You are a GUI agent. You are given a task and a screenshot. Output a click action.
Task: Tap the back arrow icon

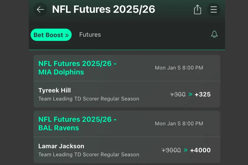pos(40,10)
